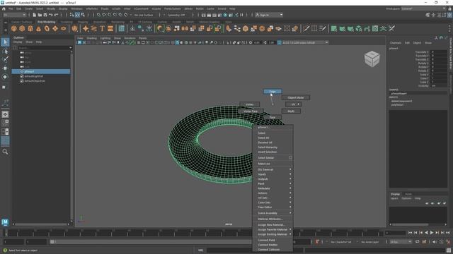This screenshot has height=254, width=453.
Task: Open the viewport color space dropdown
Action: (x=305, y=42)
